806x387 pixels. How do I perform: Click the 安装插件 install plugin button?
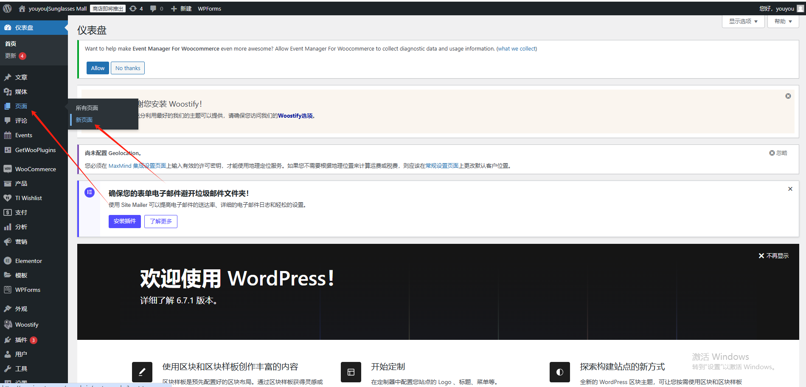[x=124, y=221]
